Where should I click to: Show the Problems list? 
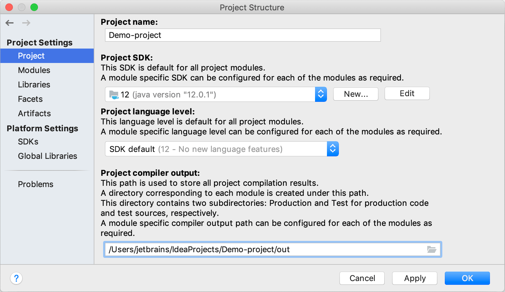[35, 184]
